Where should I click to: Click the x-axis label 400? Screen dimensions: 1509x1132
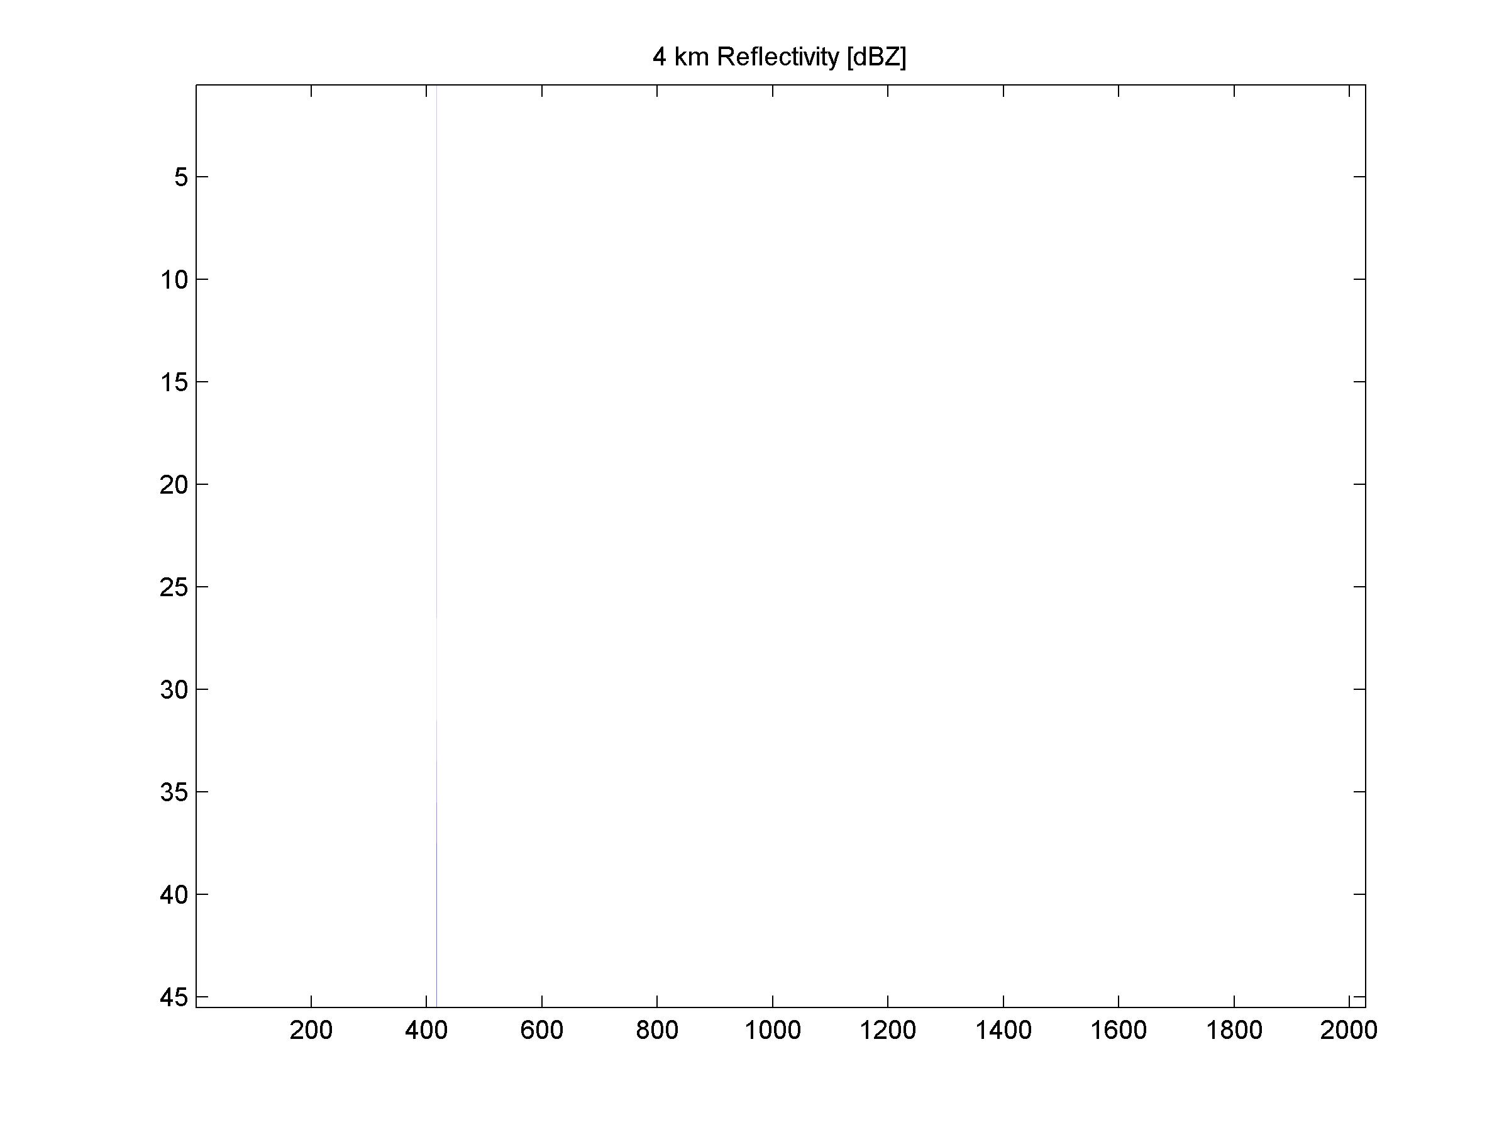[x=426, y=1029]
